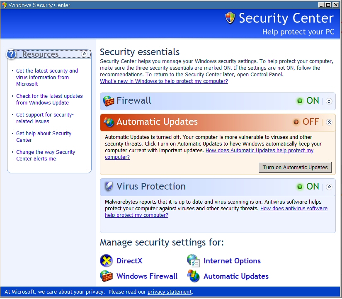The image size is (342, 299).
Task: Open 'How does Automatic Updates help protect' link
Action: pyautogui.click(x=260, y=151)
